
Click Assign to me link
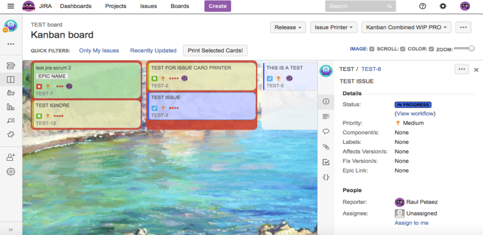(x=412, y=223)
